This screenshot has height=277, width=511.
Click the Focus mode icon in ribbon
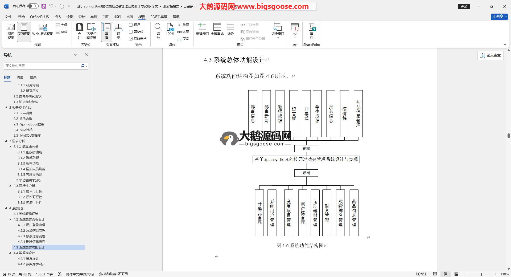[x=79, y=31]
